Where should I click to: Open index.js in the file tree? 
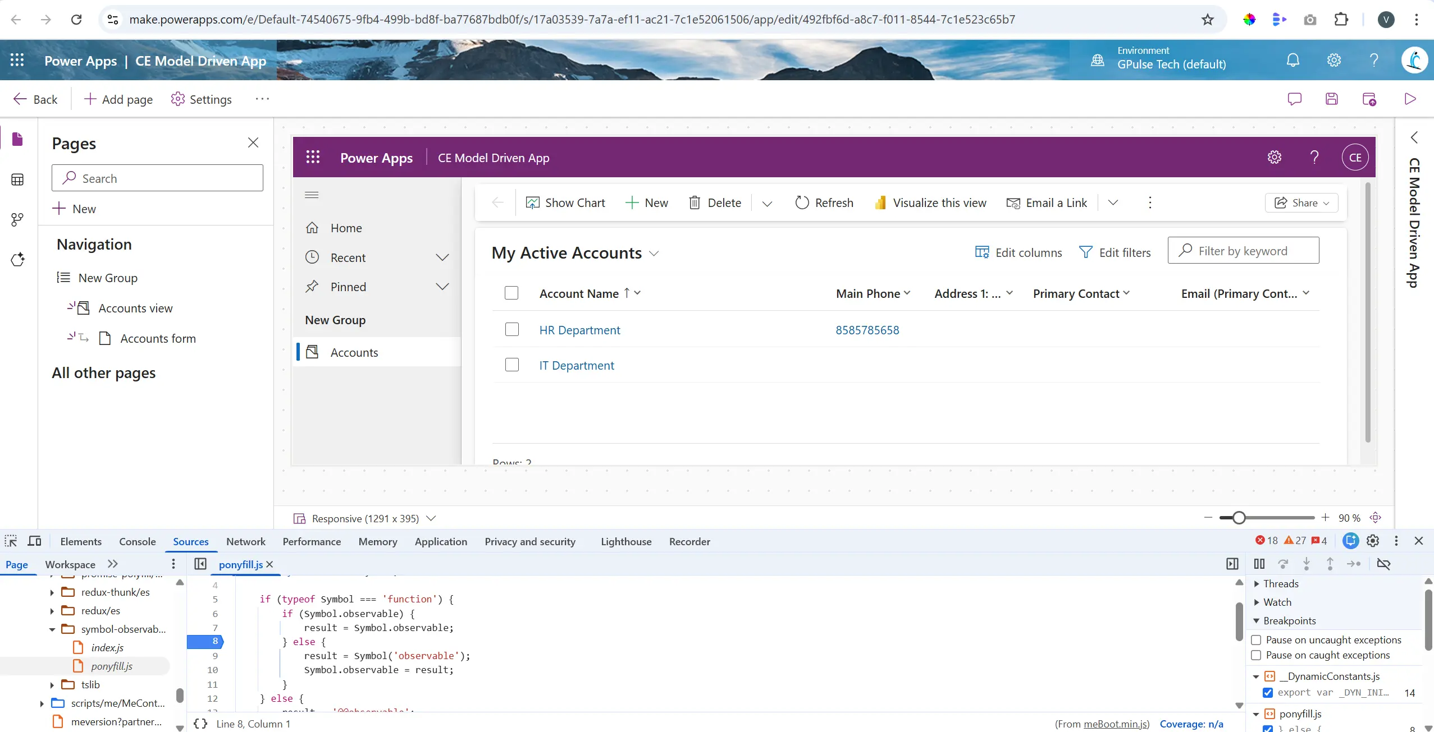click(107, 648)
